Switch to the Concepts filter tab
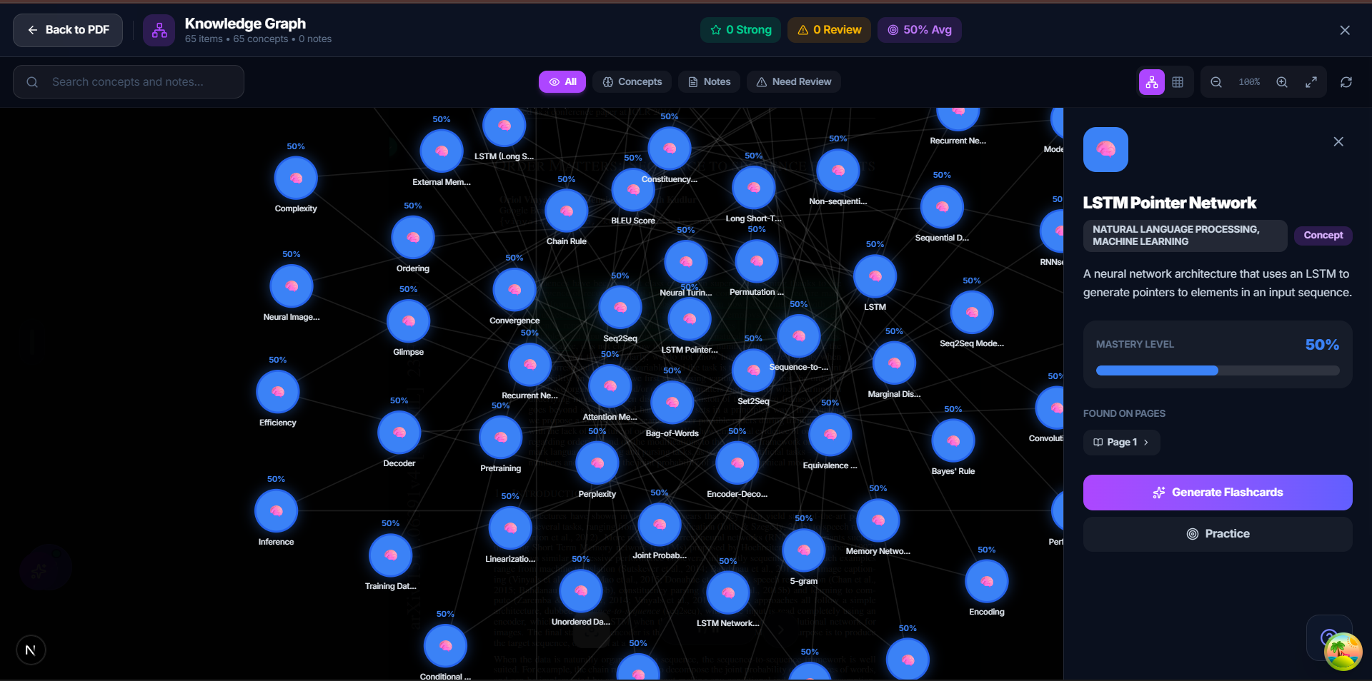The height and width of the screenshot is (681, 1372). tap(632, 81)
